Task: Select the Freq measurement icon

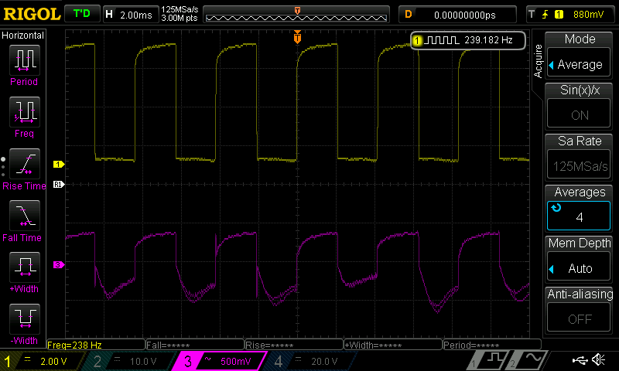Action: coord(25,111)
